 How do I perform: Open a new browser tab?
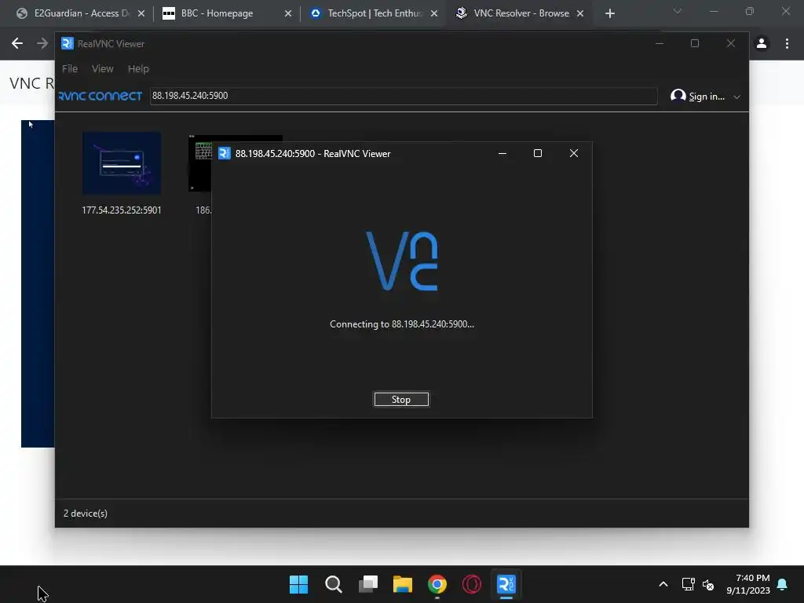coord(609,13)
